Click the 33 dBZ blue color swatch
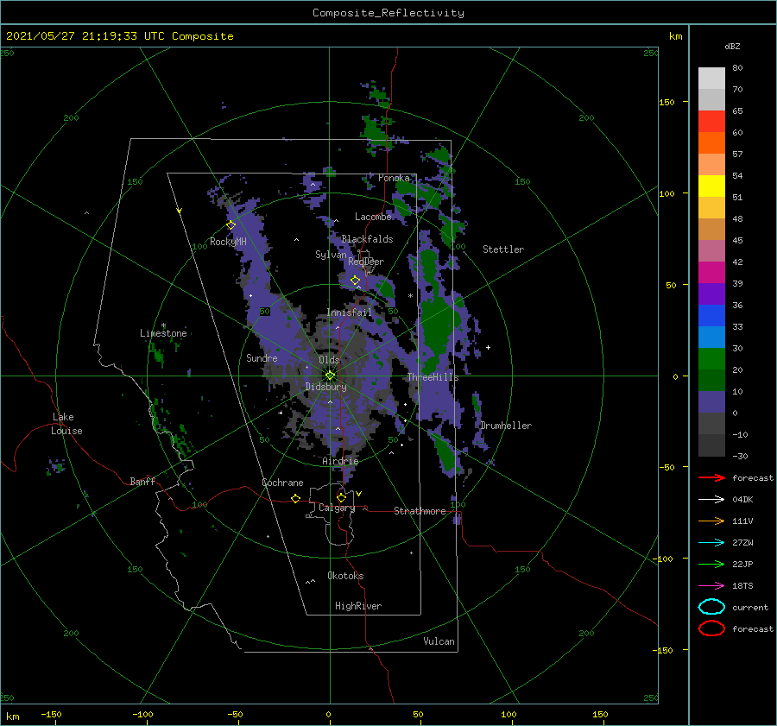The width and height of the screenshot is (777, 726). point(711,338)
